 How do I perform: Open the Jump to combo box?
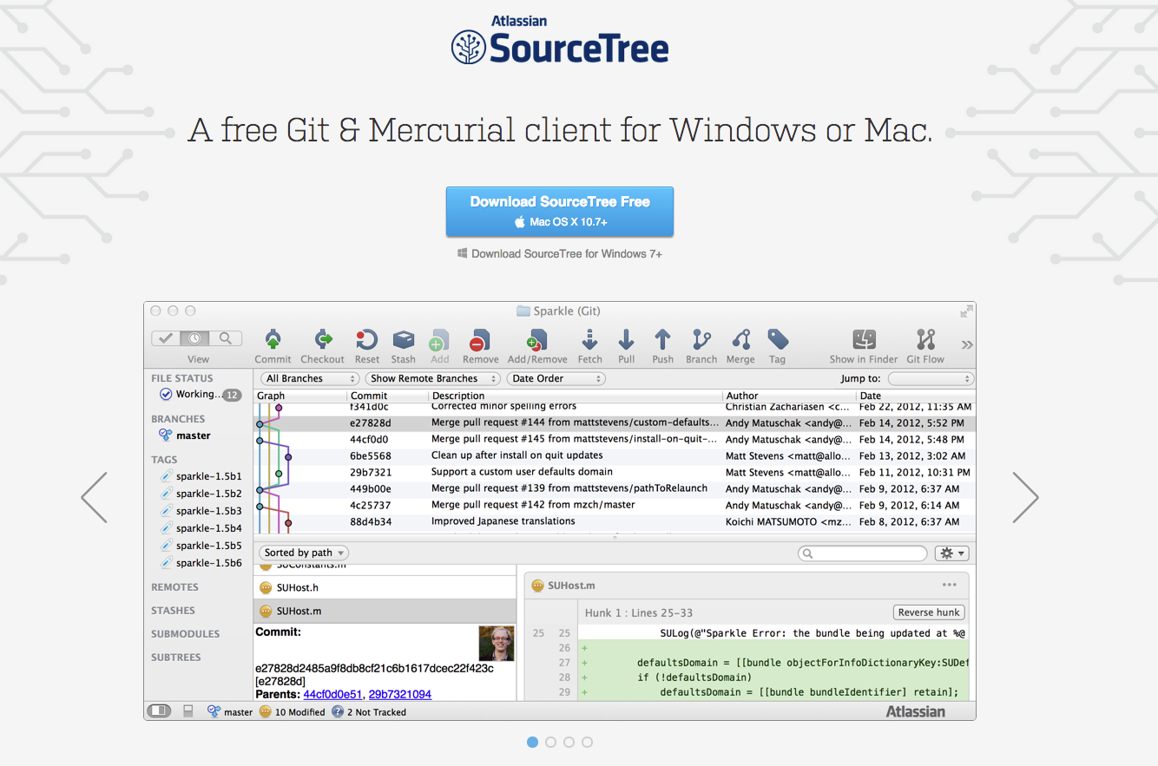click(x=931, y=378)
